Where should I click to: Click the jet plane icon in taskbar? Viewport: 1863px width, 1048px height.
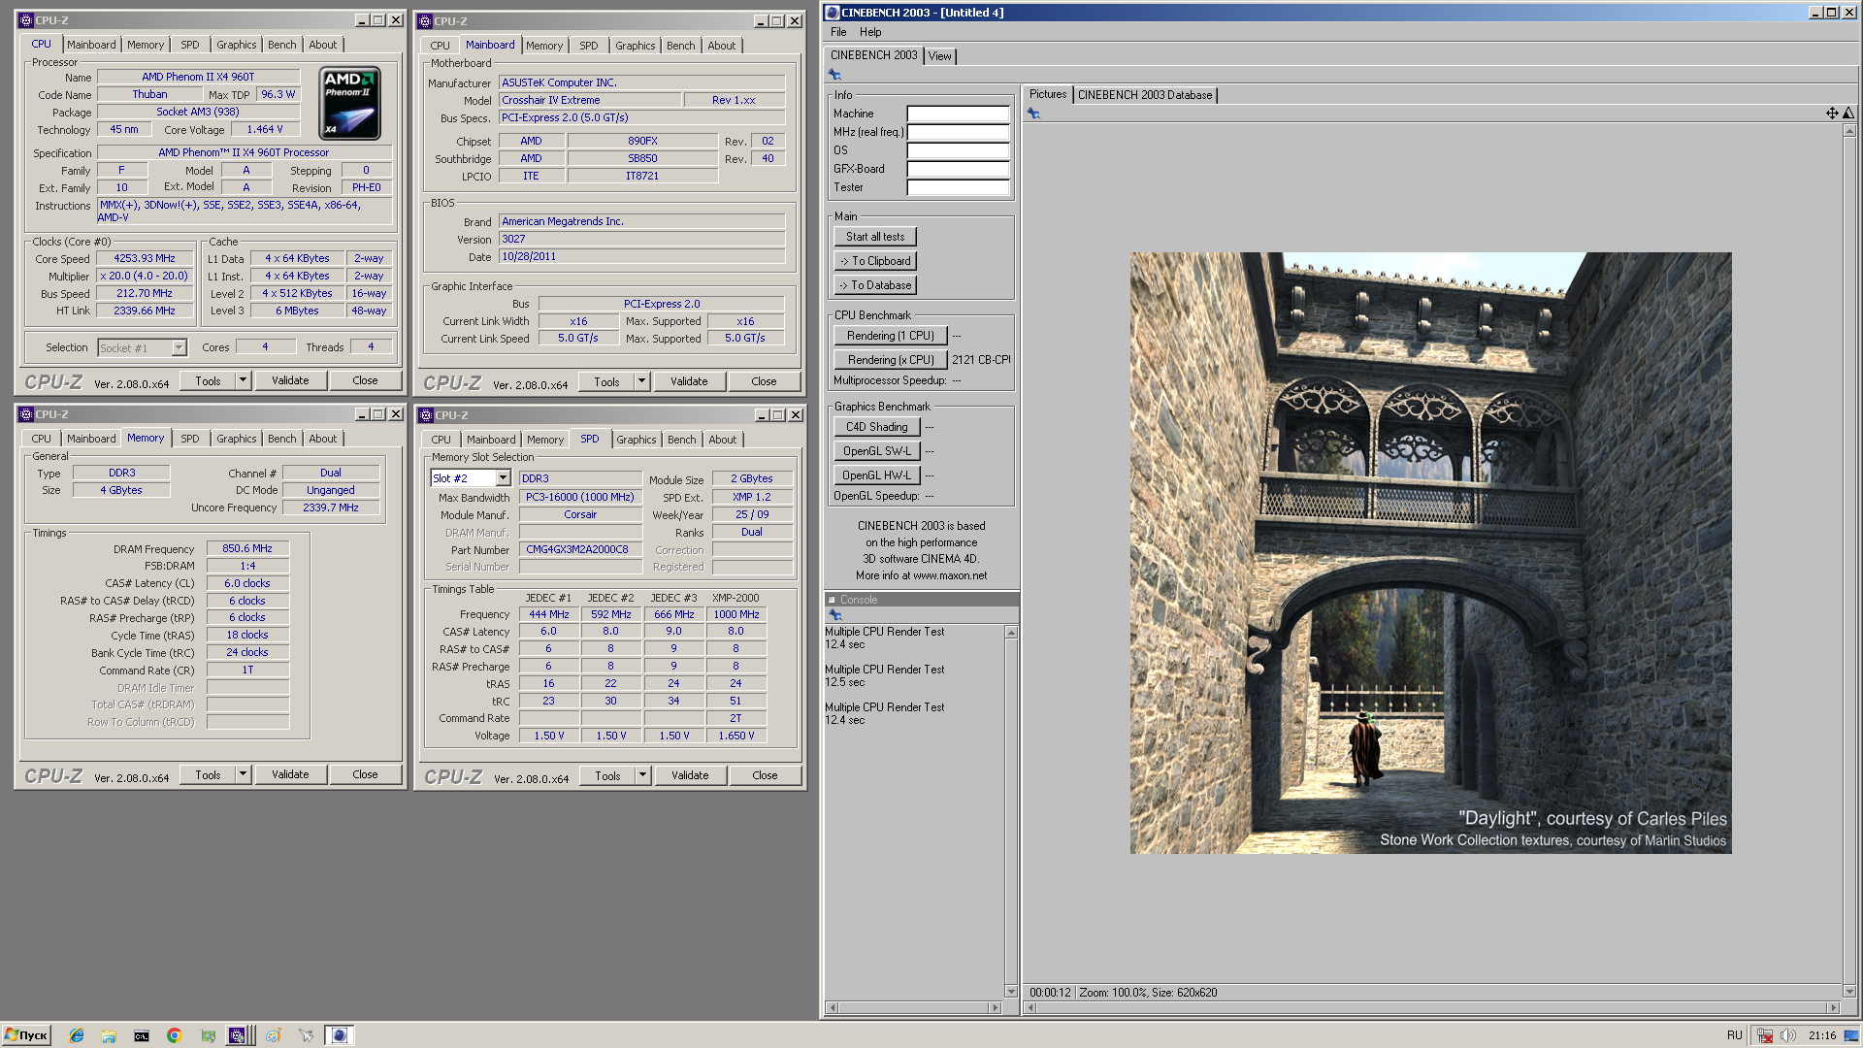(x=307, y=1035)
